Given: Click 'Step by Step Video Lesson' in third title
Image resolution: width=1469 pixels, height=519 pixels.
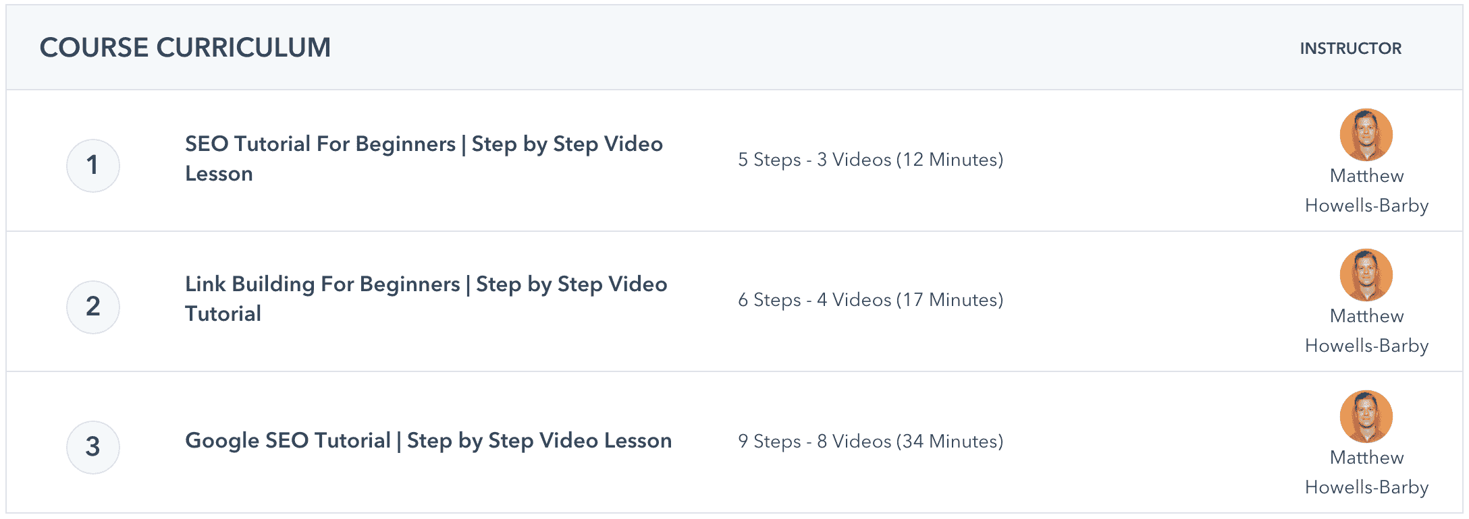Looking at the screenshot, I should 539,441.
